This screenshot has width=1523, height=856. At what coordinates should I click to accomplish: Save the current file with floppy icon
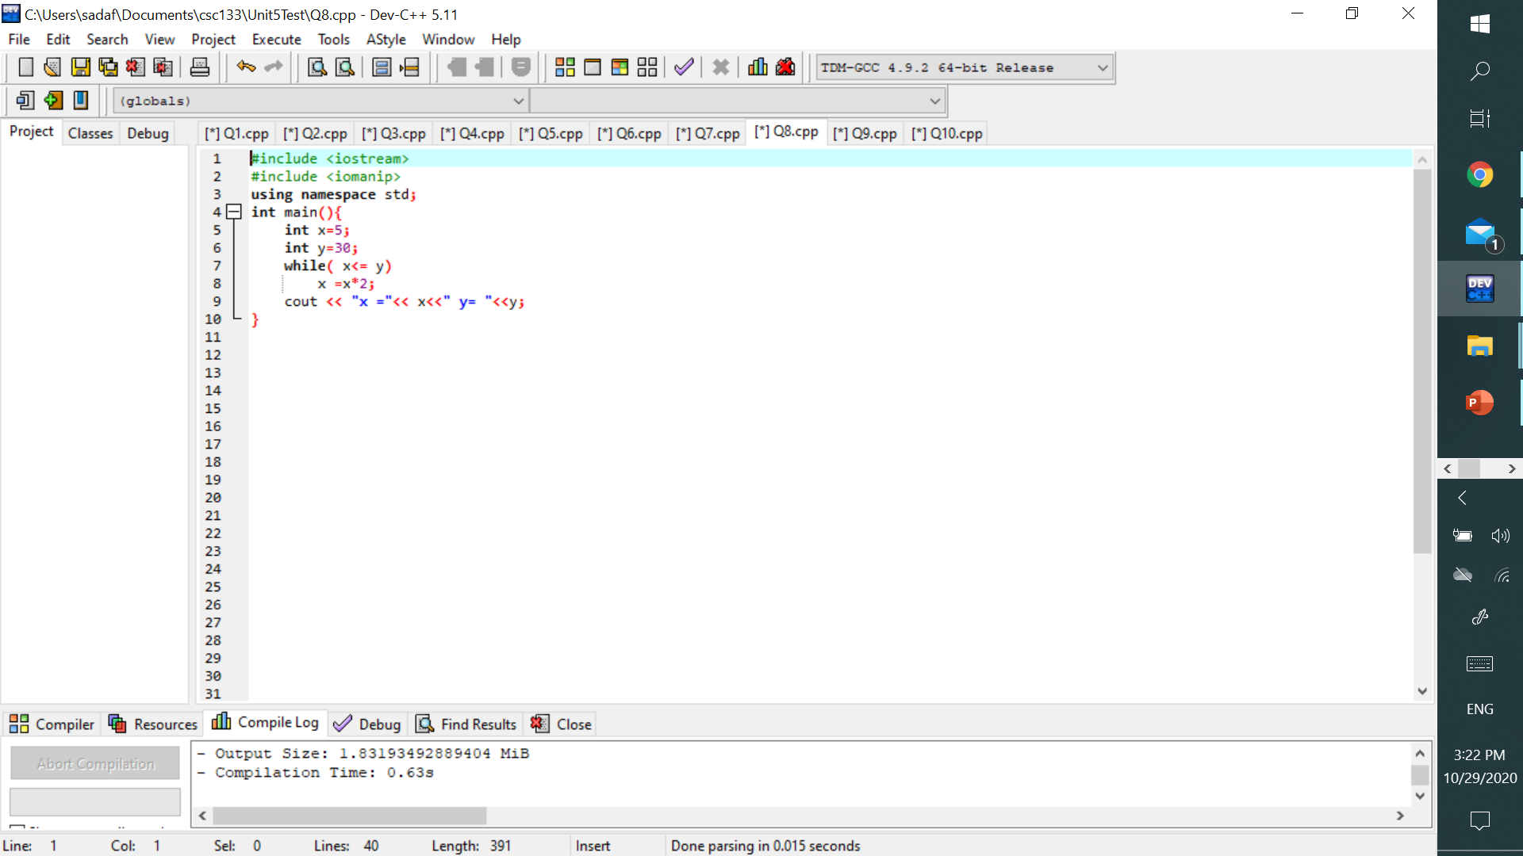click(80, 67)
